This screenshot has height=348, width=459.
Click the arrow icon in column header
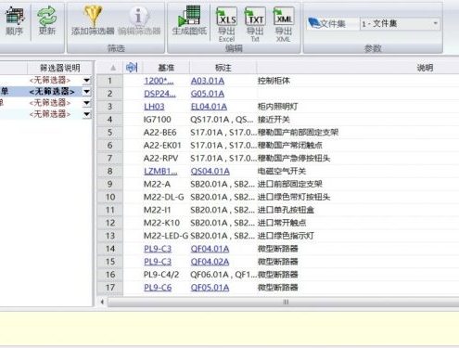point(132,67)
